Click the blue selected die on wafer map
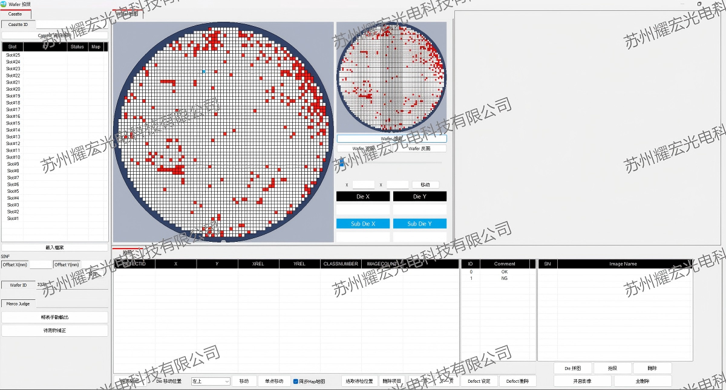Viewport: 726px width, 390px height. coord(203,71)
